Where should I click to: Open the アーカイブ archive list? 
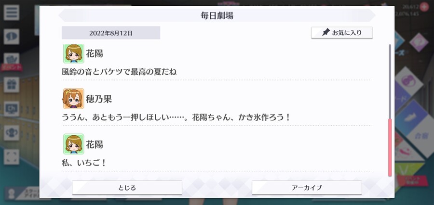click(307, 188)
